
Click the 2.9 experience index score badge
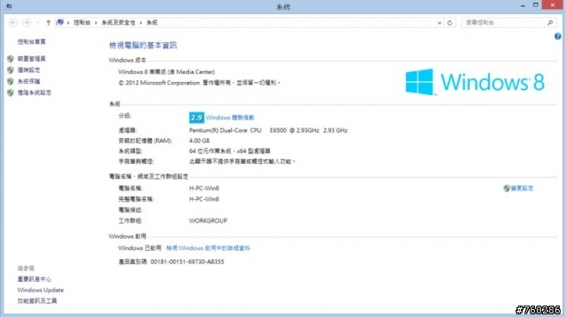196,117
